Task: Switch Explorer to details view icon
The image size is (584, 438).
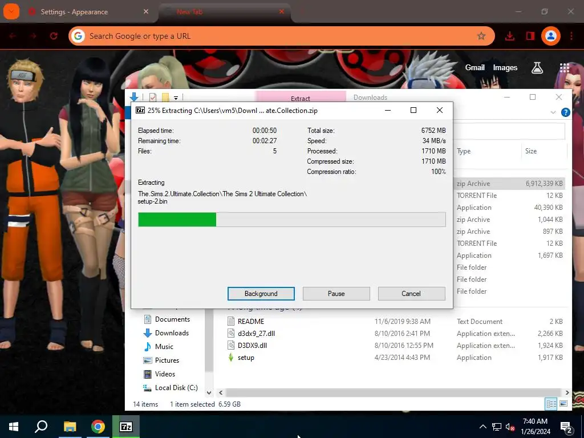Action: tap(551, 404)
